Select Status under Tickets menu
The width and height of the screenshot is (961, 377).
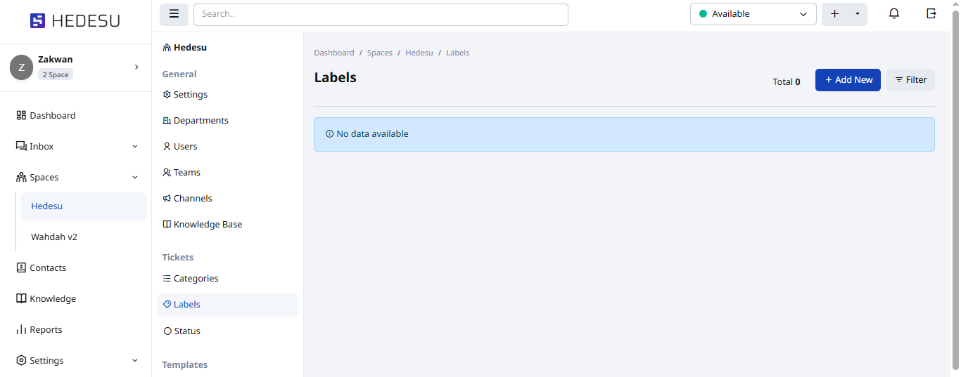(187, 331)
